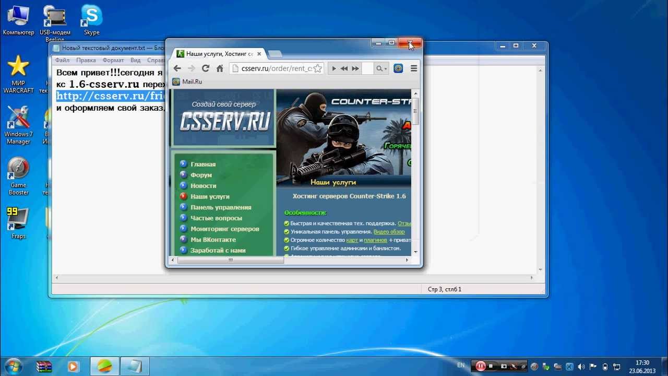Open 'Панель управления' in the site menu
The width and height of the screenshot is (668, 376).
pos(221,207)
